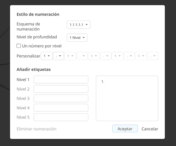Screen dimensions: 176x146
Task: Open the Nivel de profundidad dropdown
Action: click(77, 38)
